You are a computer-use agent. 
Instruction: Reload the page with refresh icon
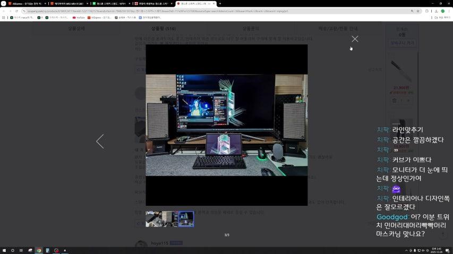tap(16, 11)
